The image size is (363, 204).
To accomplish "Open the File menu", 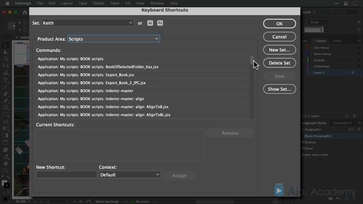I will 40,3.
